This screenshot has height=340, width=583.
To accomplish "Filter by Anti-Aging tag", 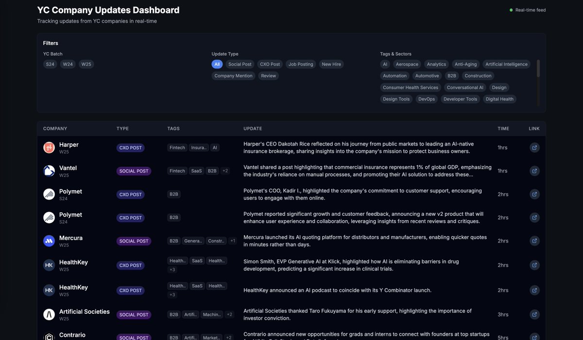I will point(466,64).
